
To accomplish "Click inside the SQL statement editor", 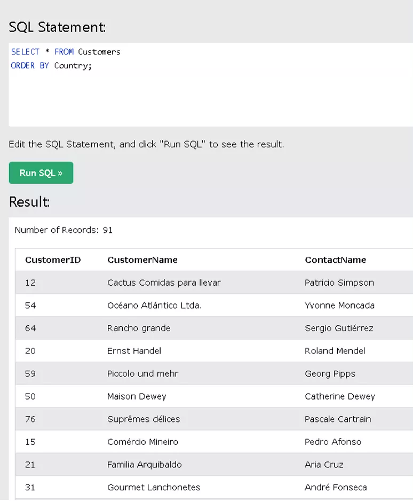I will (211, 84).
